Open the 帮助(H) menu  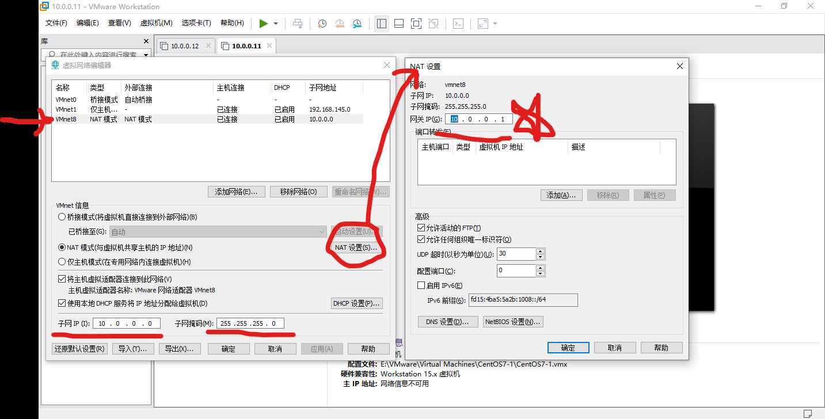(232, 23)
